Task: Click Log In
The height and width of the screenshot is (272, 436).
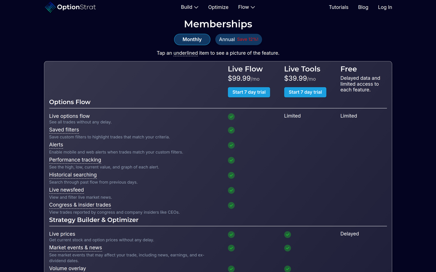Action: 385,7
